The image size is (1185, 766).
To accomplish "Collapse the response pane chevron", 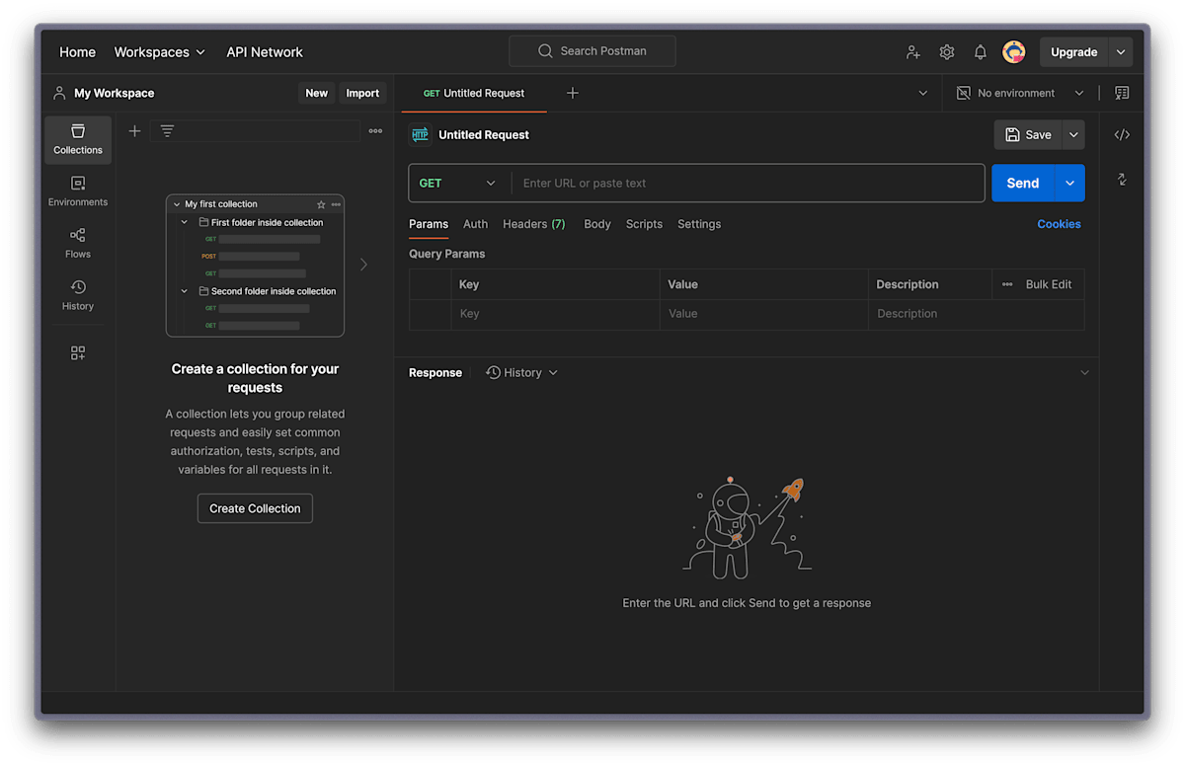I will click(x=1084, y=373).
